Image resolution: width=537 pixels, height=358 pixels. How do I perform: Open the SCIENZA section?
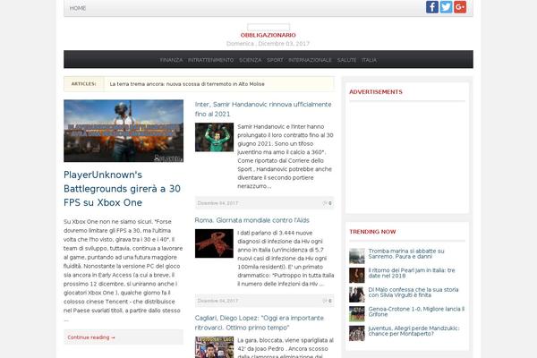251,60
